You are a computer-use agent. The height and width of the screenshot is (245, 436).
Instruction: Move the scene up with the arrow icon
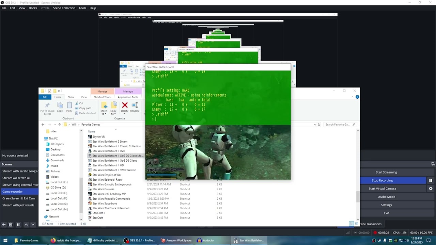[26, 225]
